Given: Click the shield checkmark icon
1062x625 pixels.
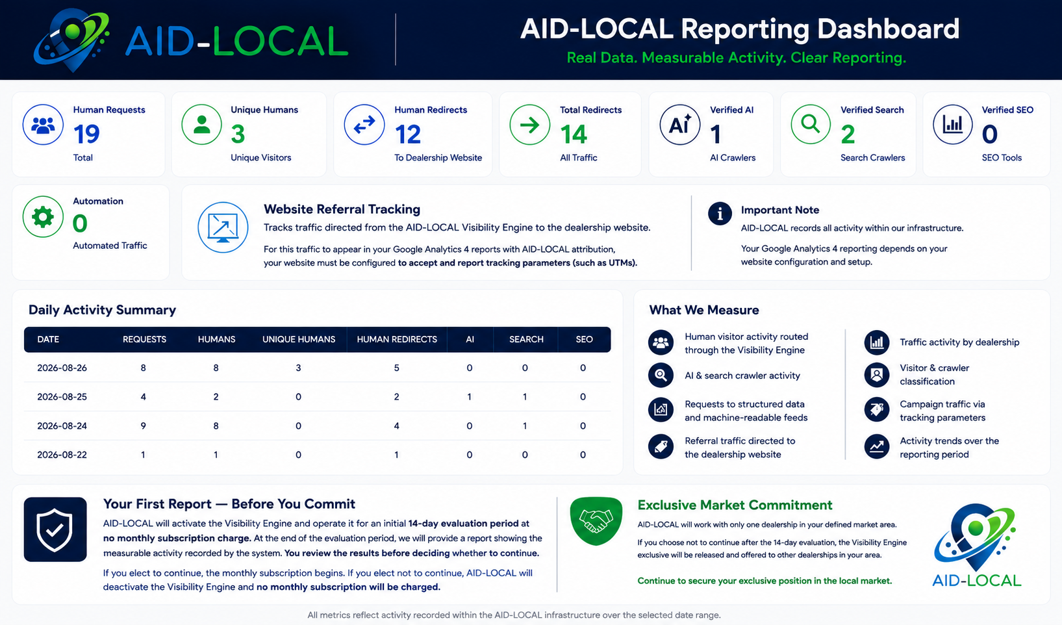Looking at the screenshot, I should point(55,529).
